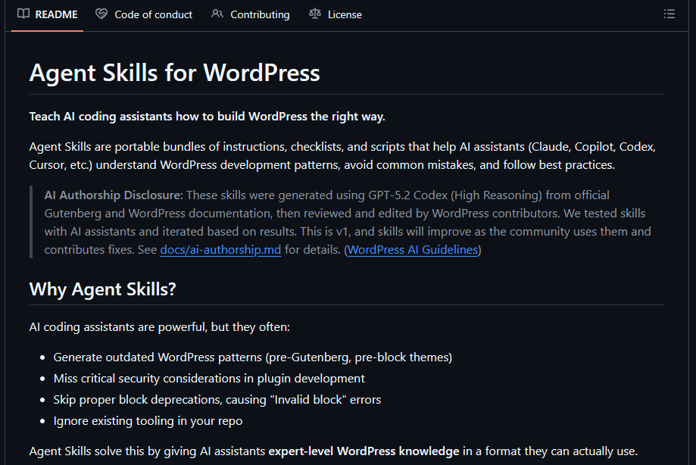The image size is (696, 465).
Task: Follow the WordPress AI Guidelines link
Action: (x=413, y=250)
